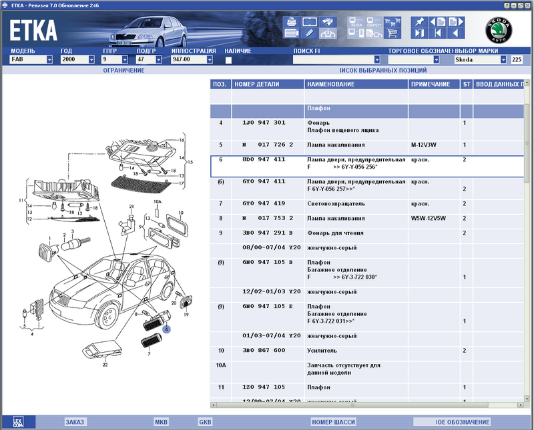
Task: Click the GKB button
Action: tap(205, 422)
